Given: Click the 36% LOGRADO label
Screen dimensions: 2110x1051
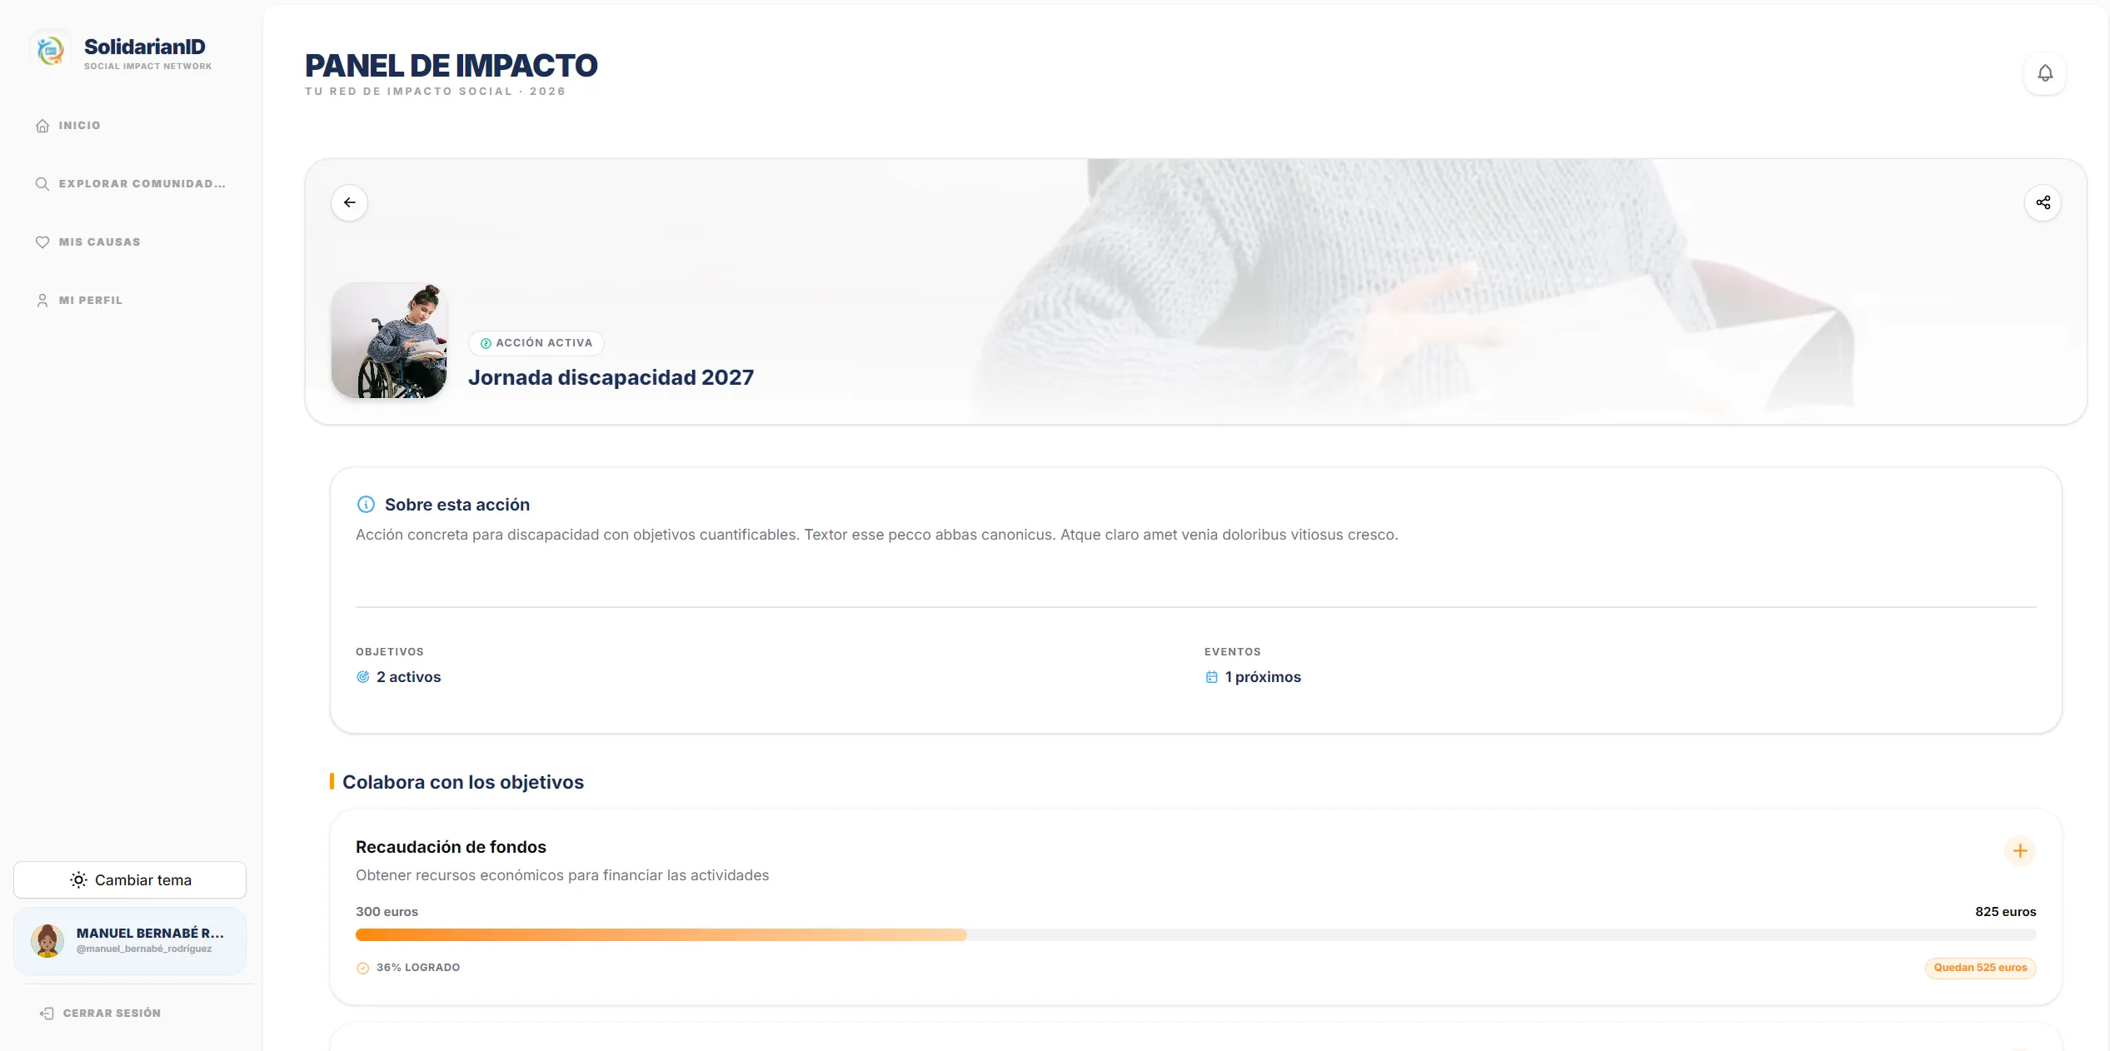Looking at the screenshot, I should [x=418, y=968].
